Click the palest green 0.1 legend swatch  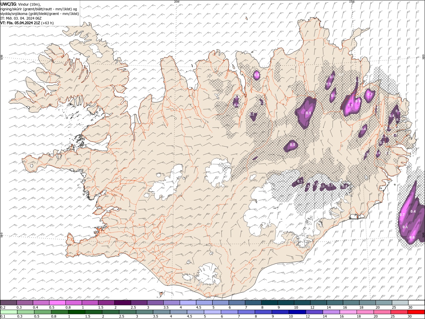point(9,312)
